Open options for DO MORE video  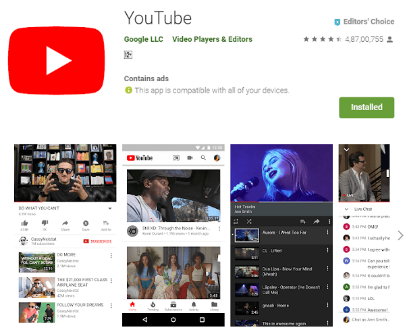pyautogui.click(x=111, y=256)
